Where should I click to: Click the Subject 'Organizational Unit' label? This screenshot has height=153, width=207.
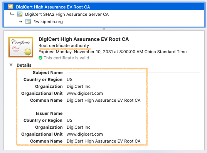pyautogui.click(x=42, y=93)
